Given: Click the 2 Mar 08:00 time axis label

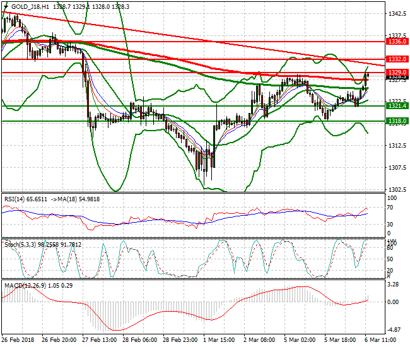Looking at the screenshot, I should coord(259,340).
